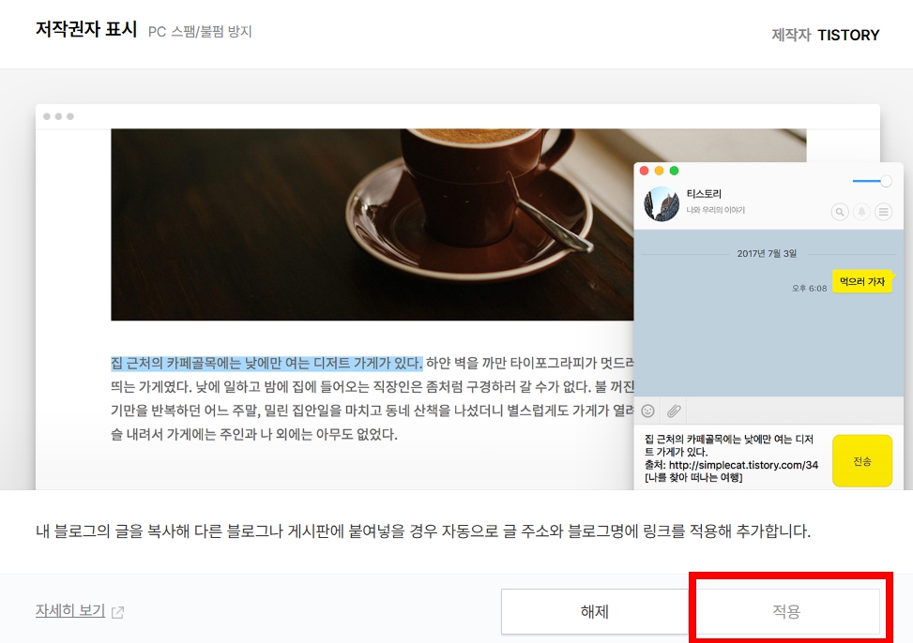
Task: Click the yellow minimize dot of chat window
Action: (659, 171)
